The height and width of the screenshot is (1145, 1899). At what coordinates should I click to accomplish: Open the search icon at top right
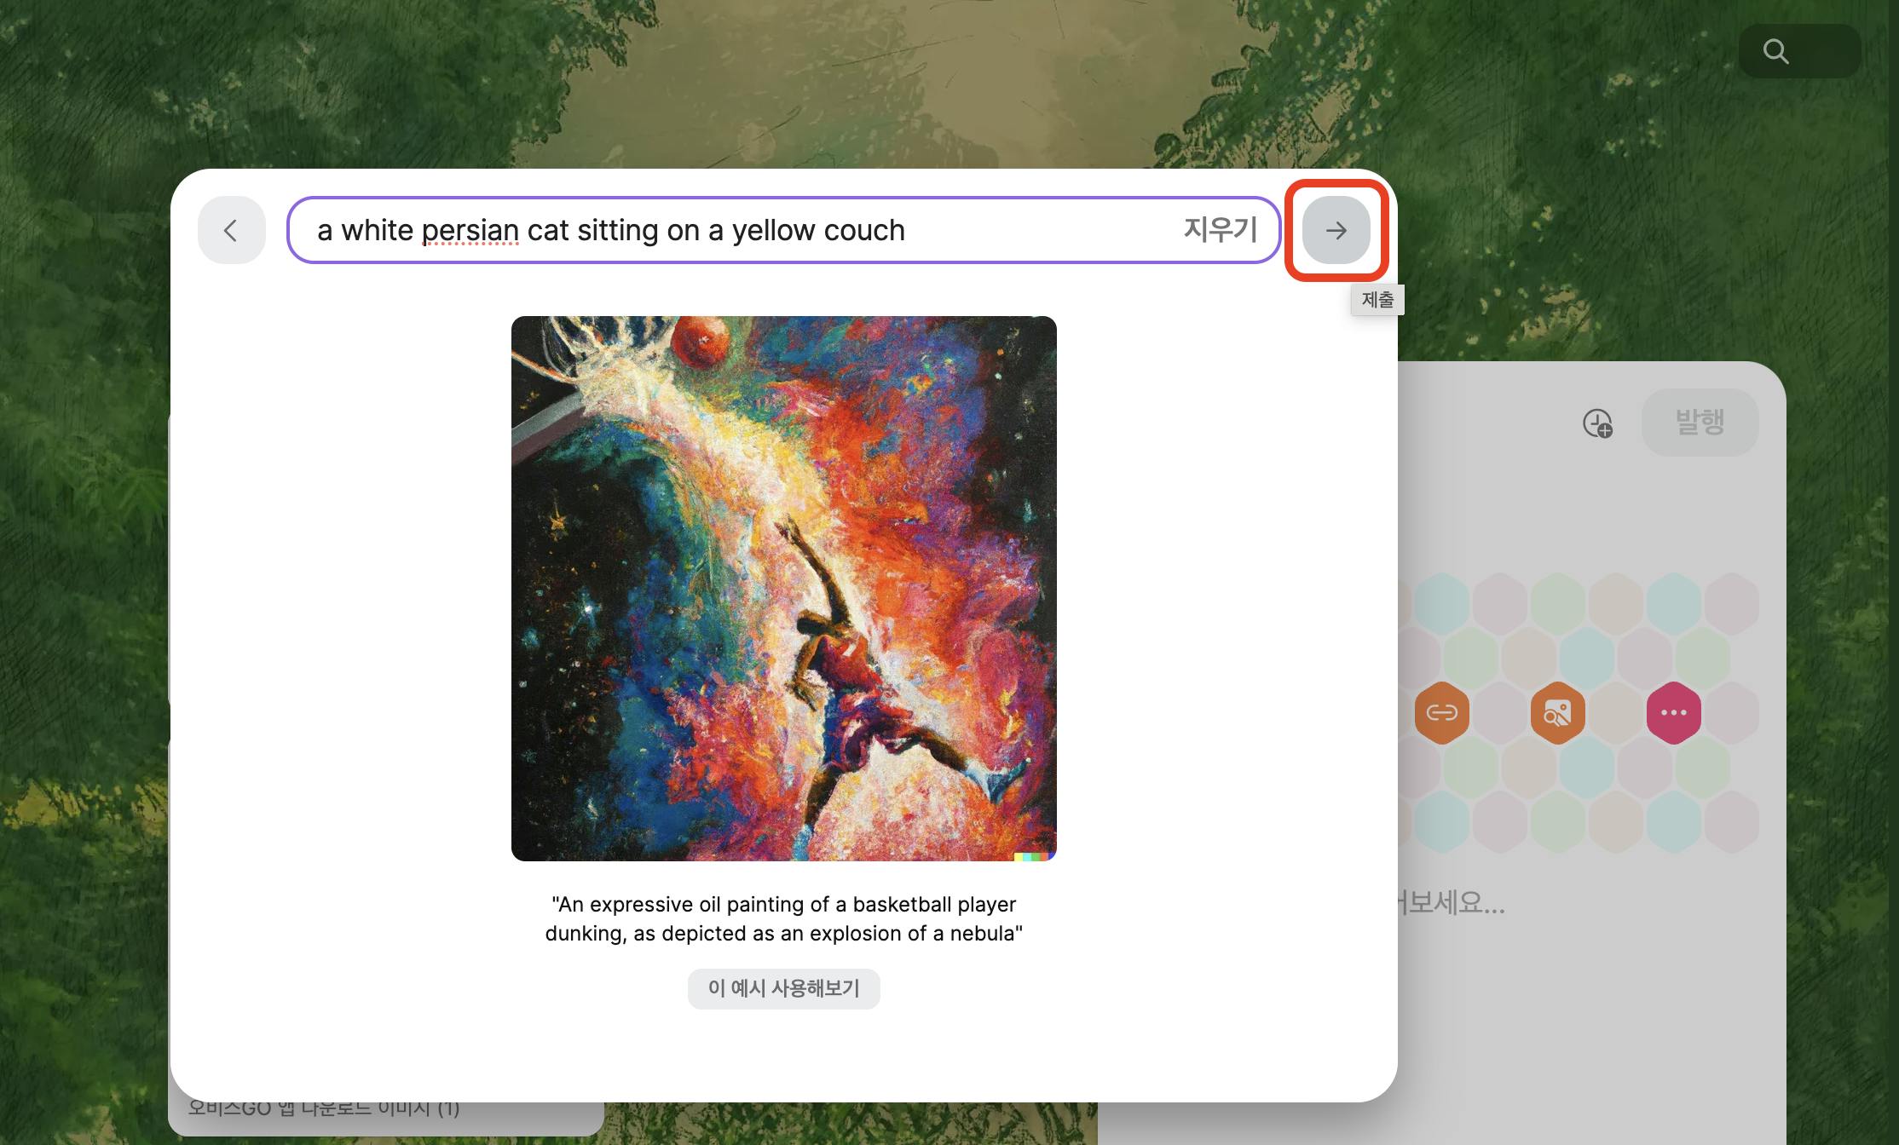click(1775, 51)
